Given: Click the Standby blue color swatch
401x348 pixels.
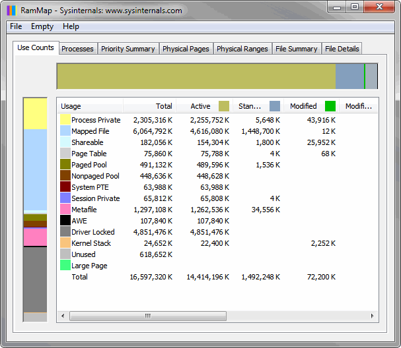Looking at the screenshot, I should click(x=275, y=106).
